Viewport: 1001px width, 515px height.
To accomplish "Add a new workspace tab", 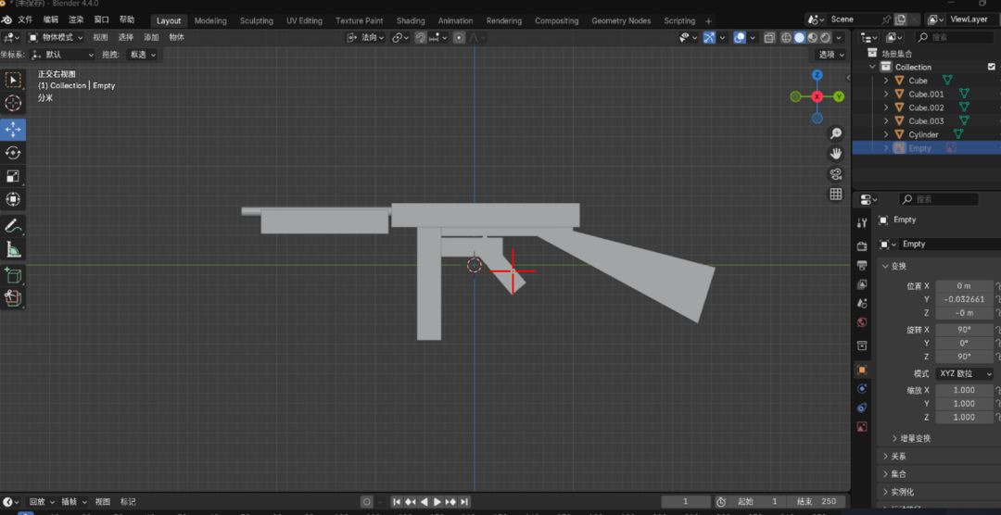I will pos(708,21).
